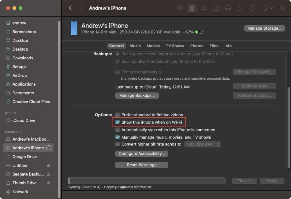This screenshot has height=199, width=291.
Task: Click the sync progress bar
Action: click(147, 181)
